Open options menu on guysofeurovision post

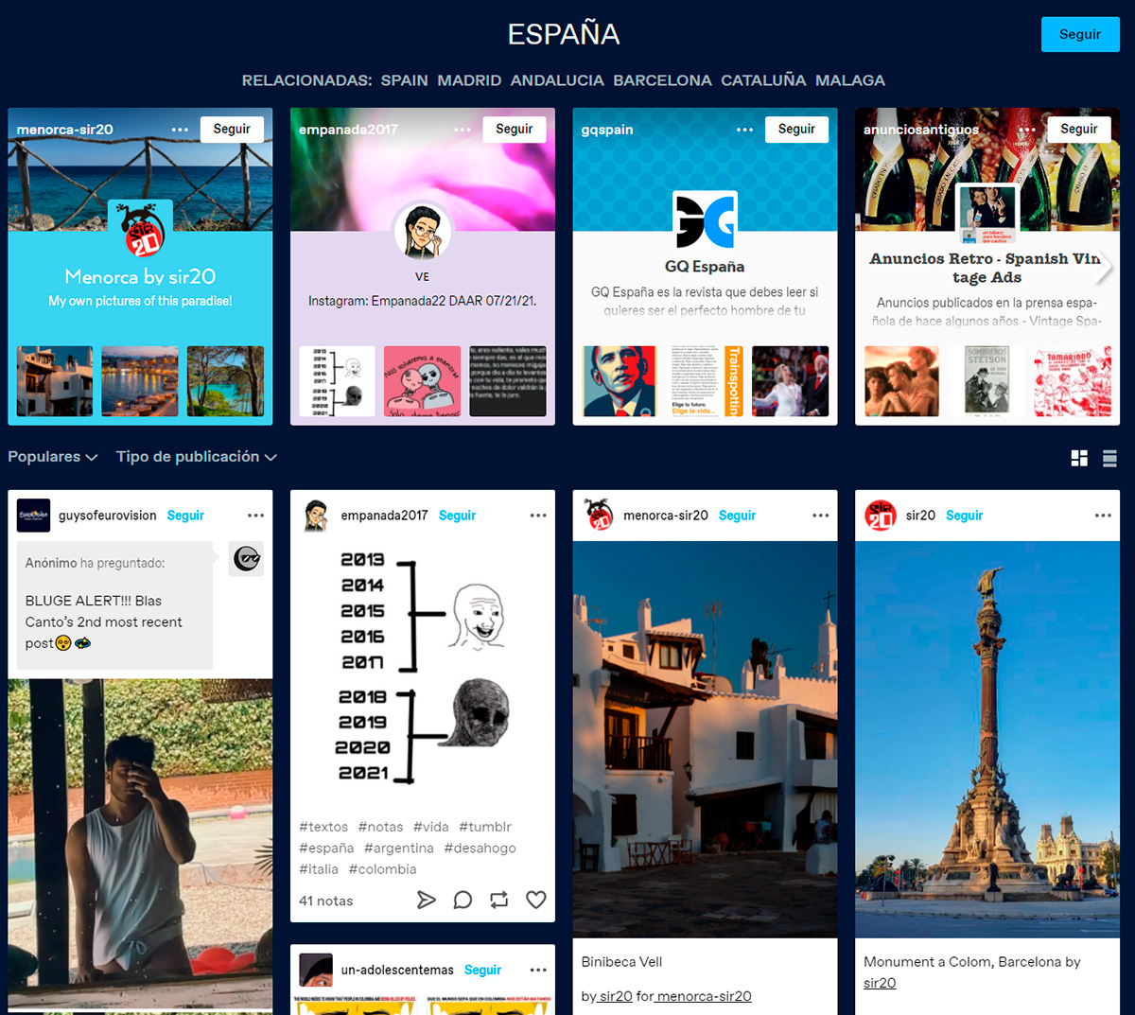(x=255, y=516)
